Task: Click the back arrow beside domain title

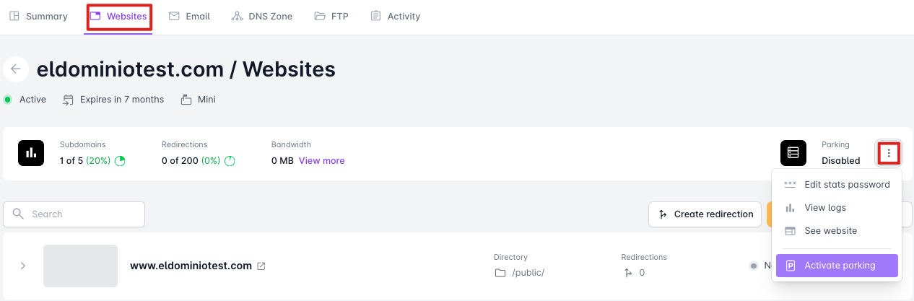Action: pyautogui.click(x=16, y=69)
